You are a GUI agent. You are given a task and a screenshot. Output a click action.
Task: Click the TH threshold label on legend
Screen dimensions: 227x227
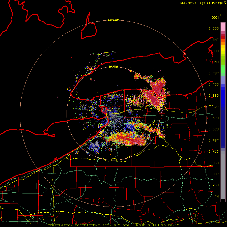click(217, 196)
